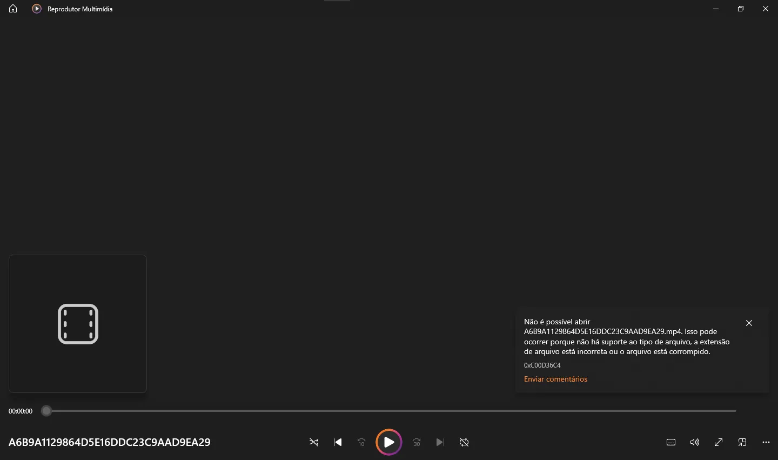Image resolution: width=778 pixels, height=460 pixels.
Task: Skip back 10 seconds
Action: click(361, 442)
